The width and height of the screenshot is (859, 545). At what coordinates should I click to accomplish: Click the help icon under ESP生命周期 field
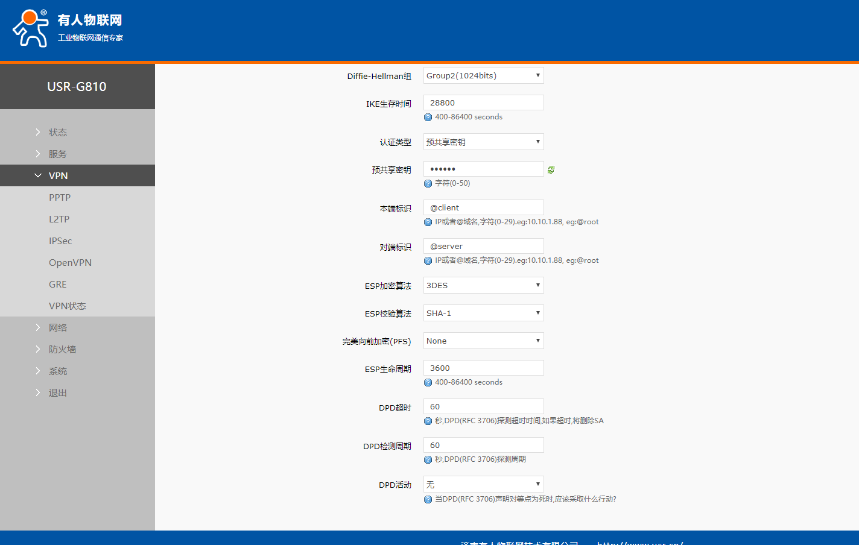tap(428, 383)
